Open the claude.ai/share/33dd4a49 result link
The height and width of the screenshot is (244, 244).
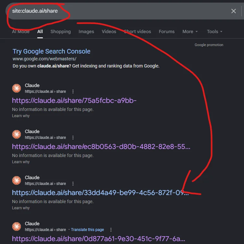[x=100, y=193]
